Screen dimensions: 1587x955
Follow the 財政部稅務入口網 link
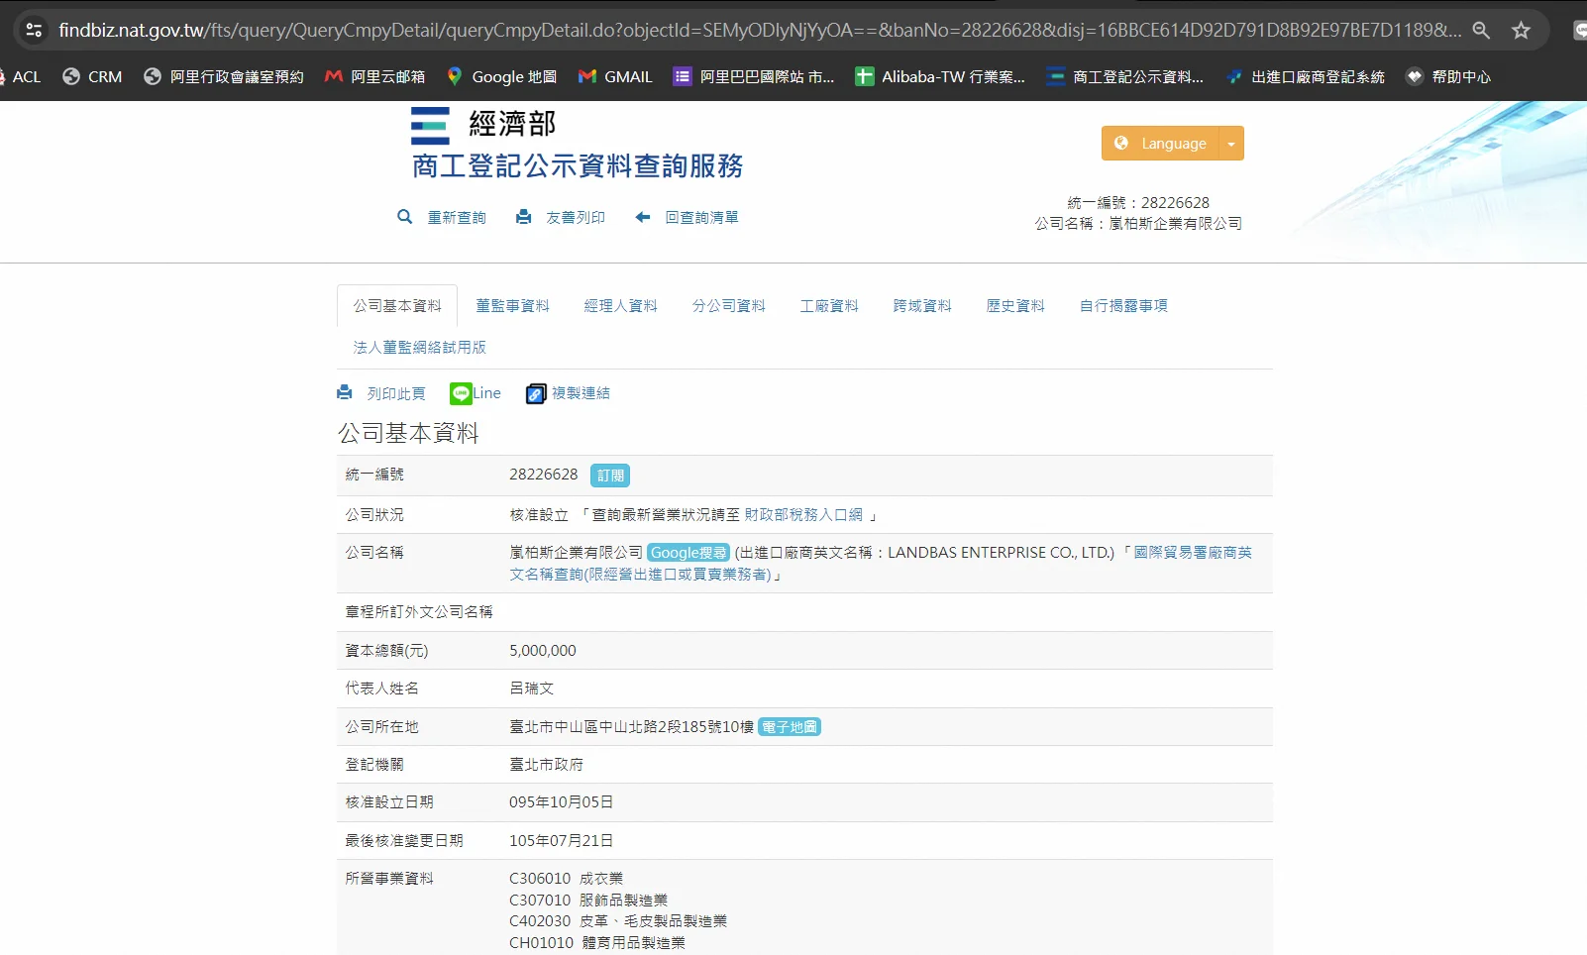click(803, 515)
